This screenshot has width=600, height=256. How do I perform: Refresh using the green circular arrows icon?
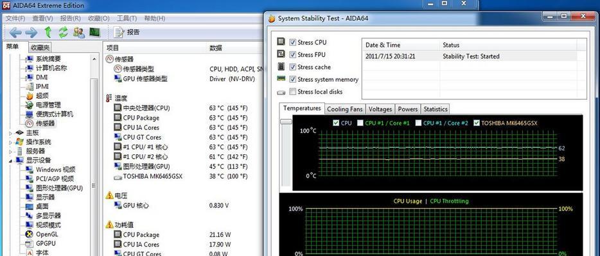63,33
